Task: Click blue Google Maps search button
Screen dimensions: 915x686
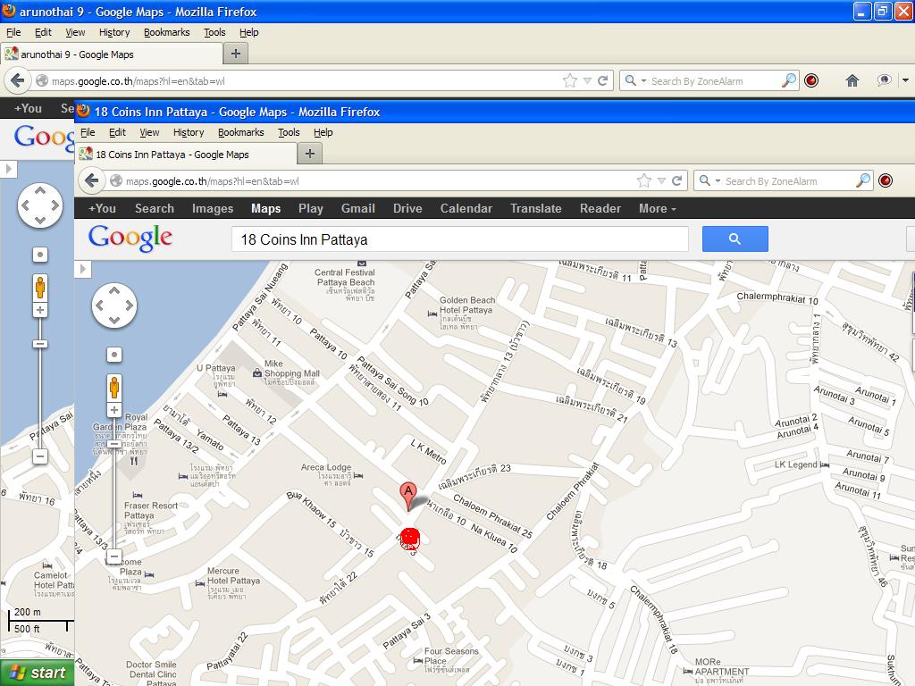Action: (735, 239)
